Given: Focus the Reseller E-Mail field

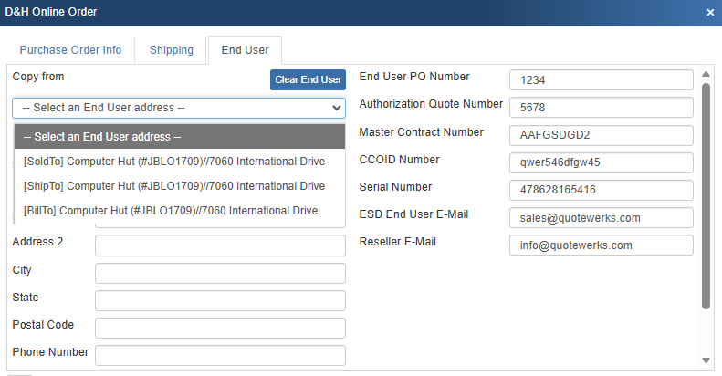Looking at the screenshot, I should (x=601, y=245).
